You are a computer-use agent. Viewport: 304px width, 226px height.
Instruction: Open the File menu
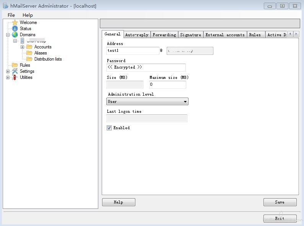[11, 15]
